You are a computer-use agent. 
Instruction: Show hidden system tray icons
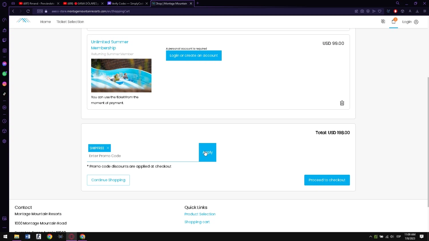pyautogui.click(x=371, y=236)
